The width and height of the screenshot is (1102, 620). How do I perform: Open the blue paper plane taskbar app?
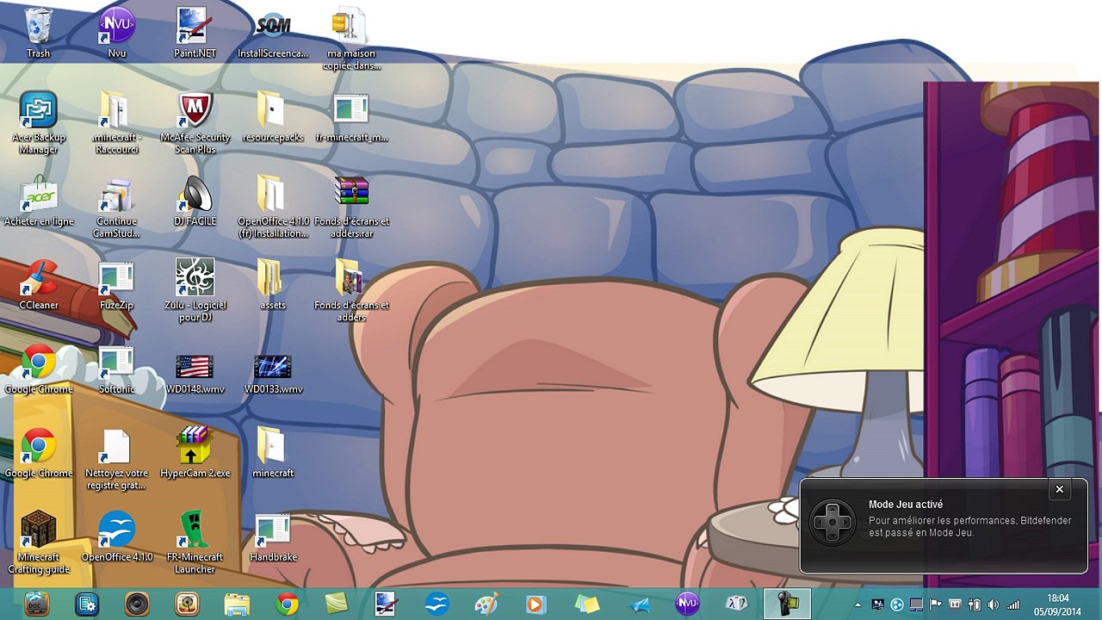click(x=638, y=604)
